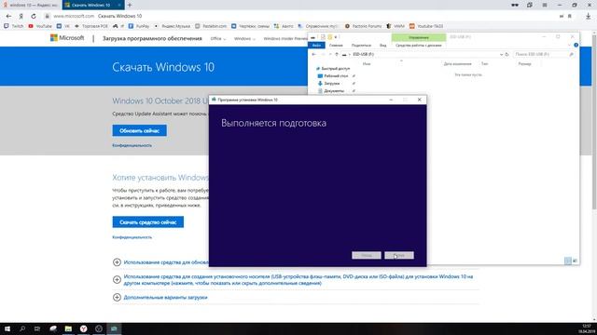Select 'Быстрый доступ' in Explorer navigation pane
This screenshot has height=335, width=597.
click(333, 68)
